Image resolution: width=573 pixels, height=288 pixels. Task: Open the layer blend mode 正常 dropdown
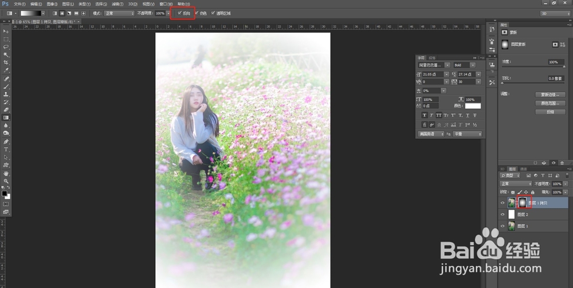pos(516,184)
